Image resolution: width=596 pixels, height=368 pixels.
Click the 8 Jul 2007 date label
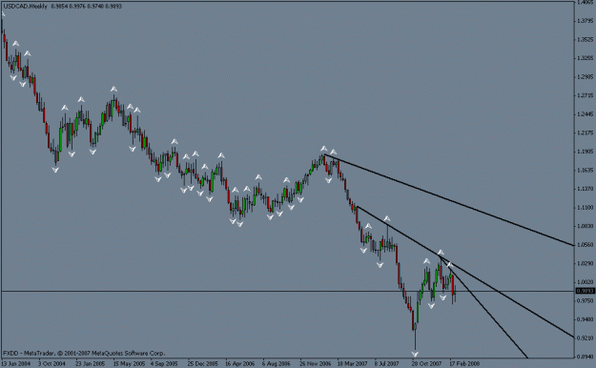[386, 363]
